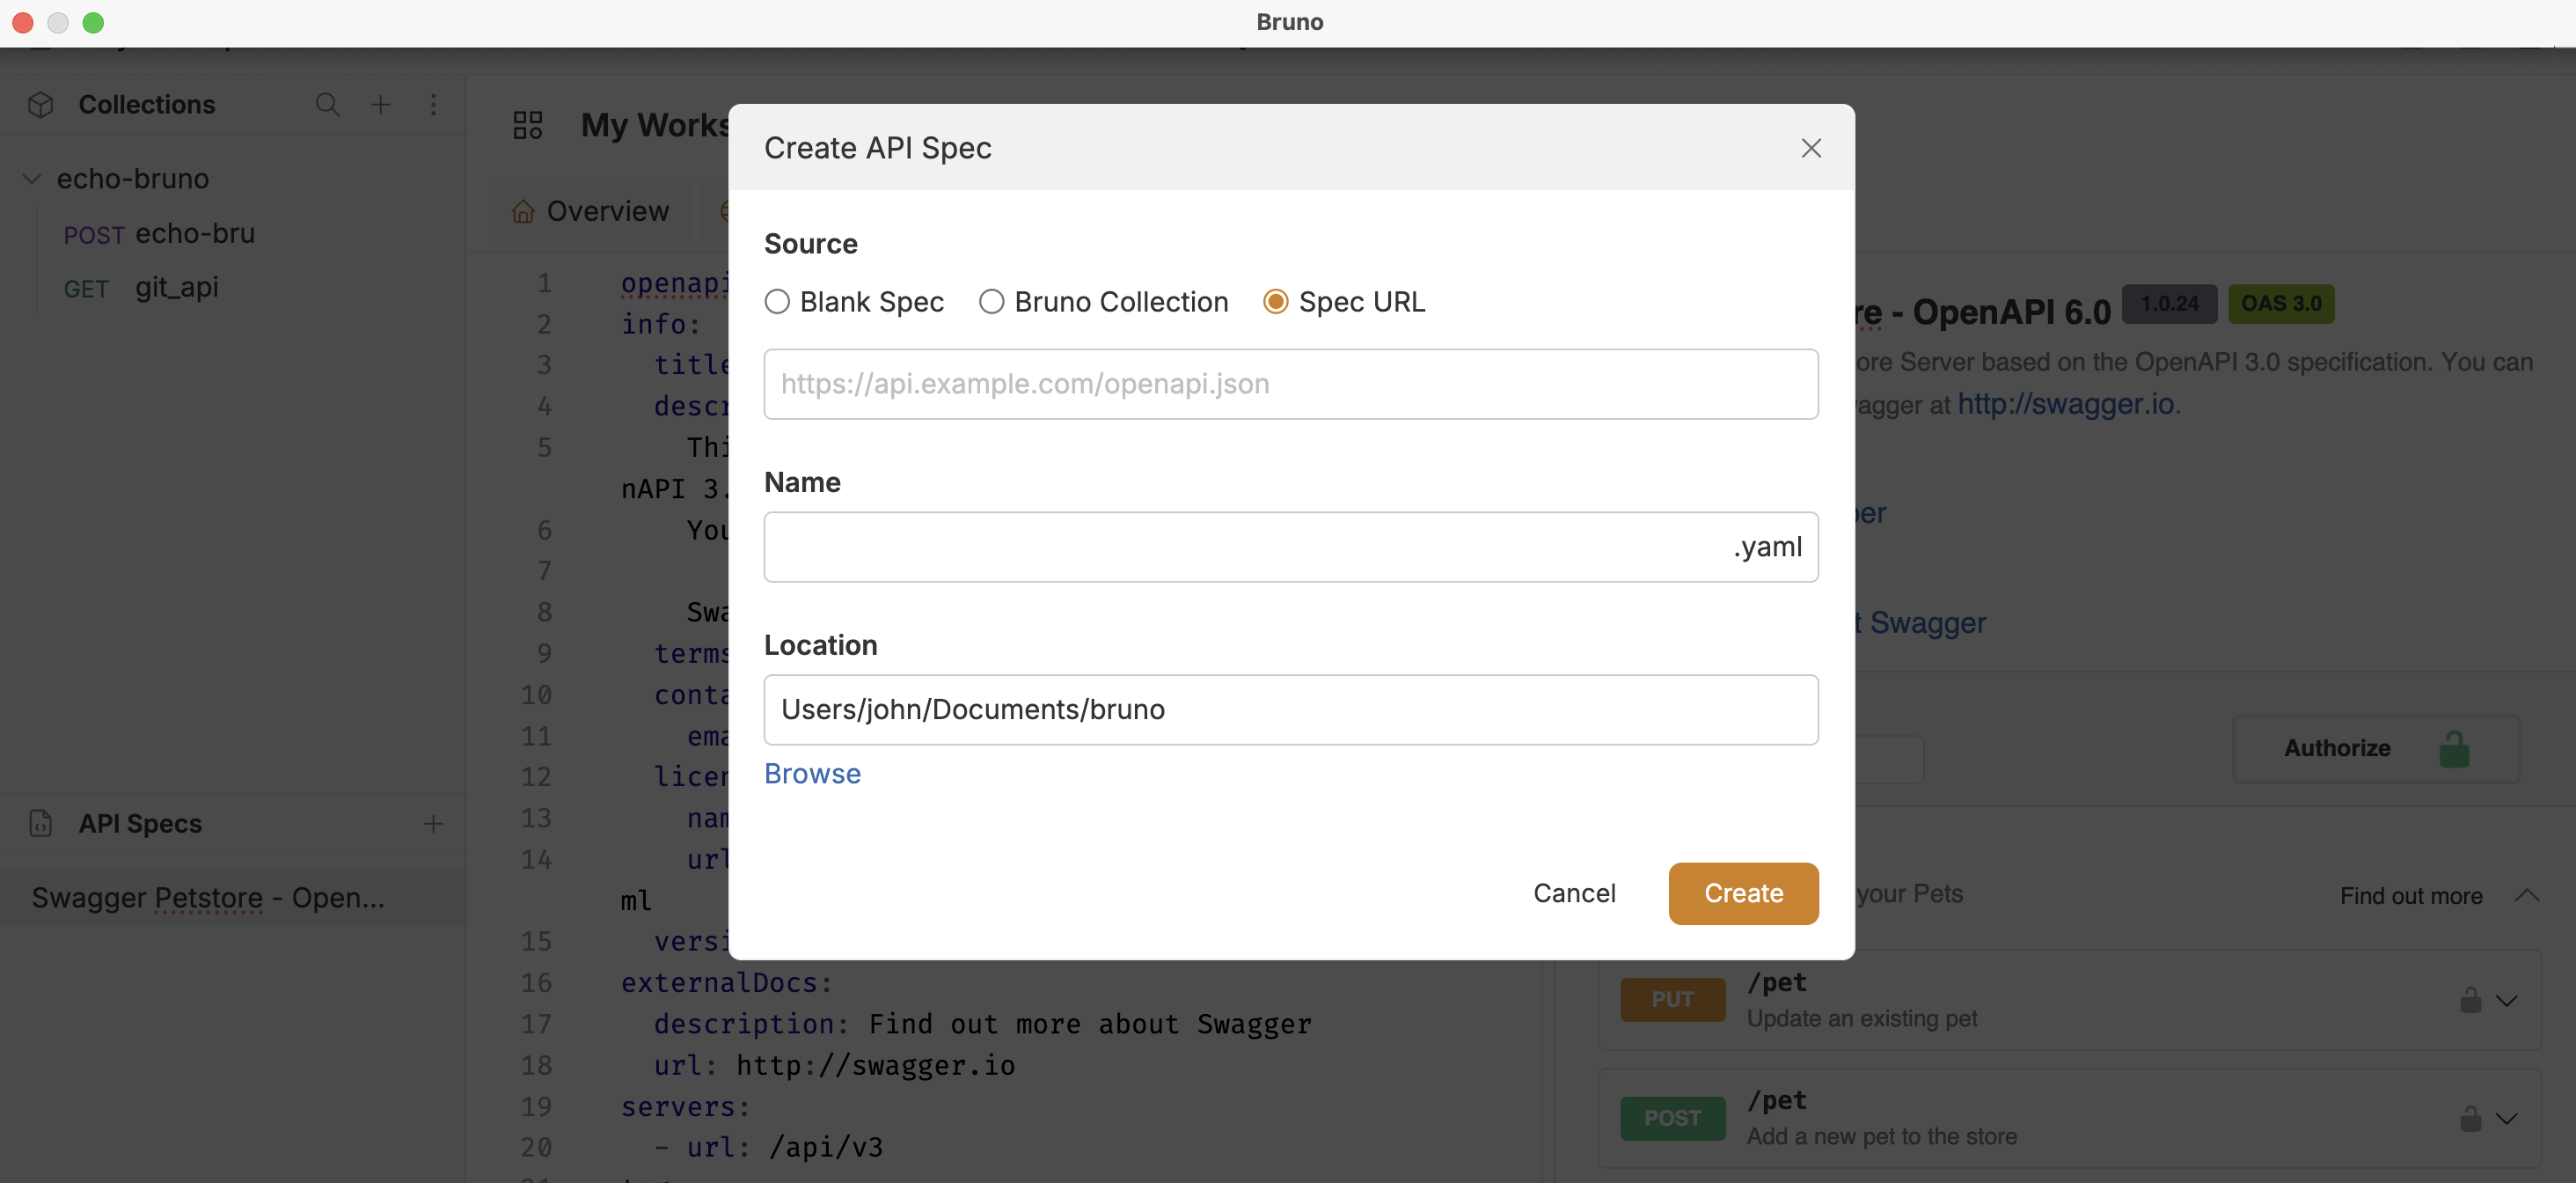Viewport: 2576px width, 1183px height.
Task: Click the OAS 3.0 badge
Action: pos(2281,304)
